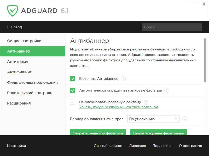Open help icon for языковые фильтры option
Image resolution: width=209 pixels, height=156 pixels.
pyautogui.click(x=167, y=90)
